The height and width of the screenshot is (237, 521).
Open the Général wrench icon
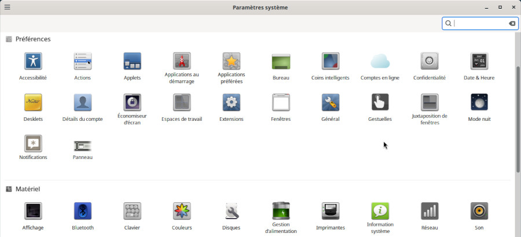tap(331, 102)
